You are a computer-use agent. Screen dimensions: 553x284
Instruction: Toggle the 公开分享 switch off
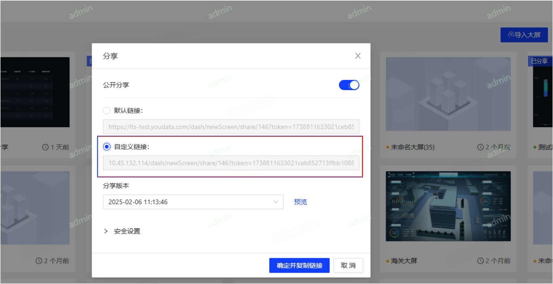(349, 85)
